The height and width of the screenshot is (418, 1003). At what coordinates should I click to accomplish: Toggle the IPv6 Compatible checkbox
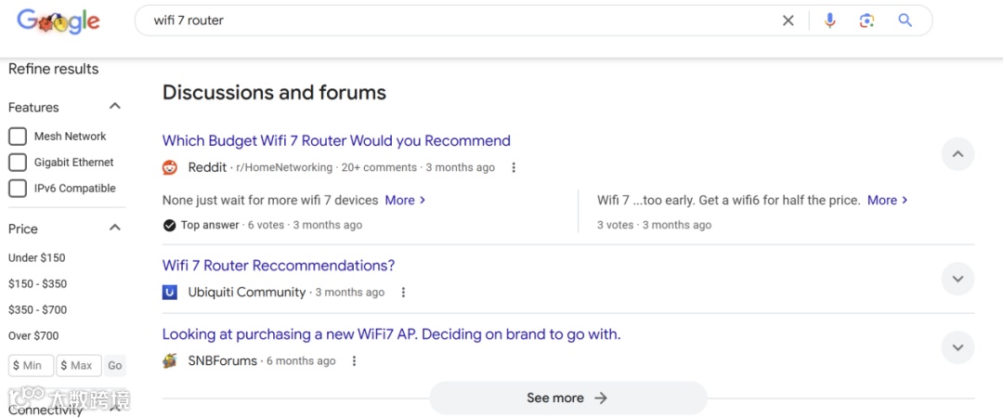coord(18,189)
